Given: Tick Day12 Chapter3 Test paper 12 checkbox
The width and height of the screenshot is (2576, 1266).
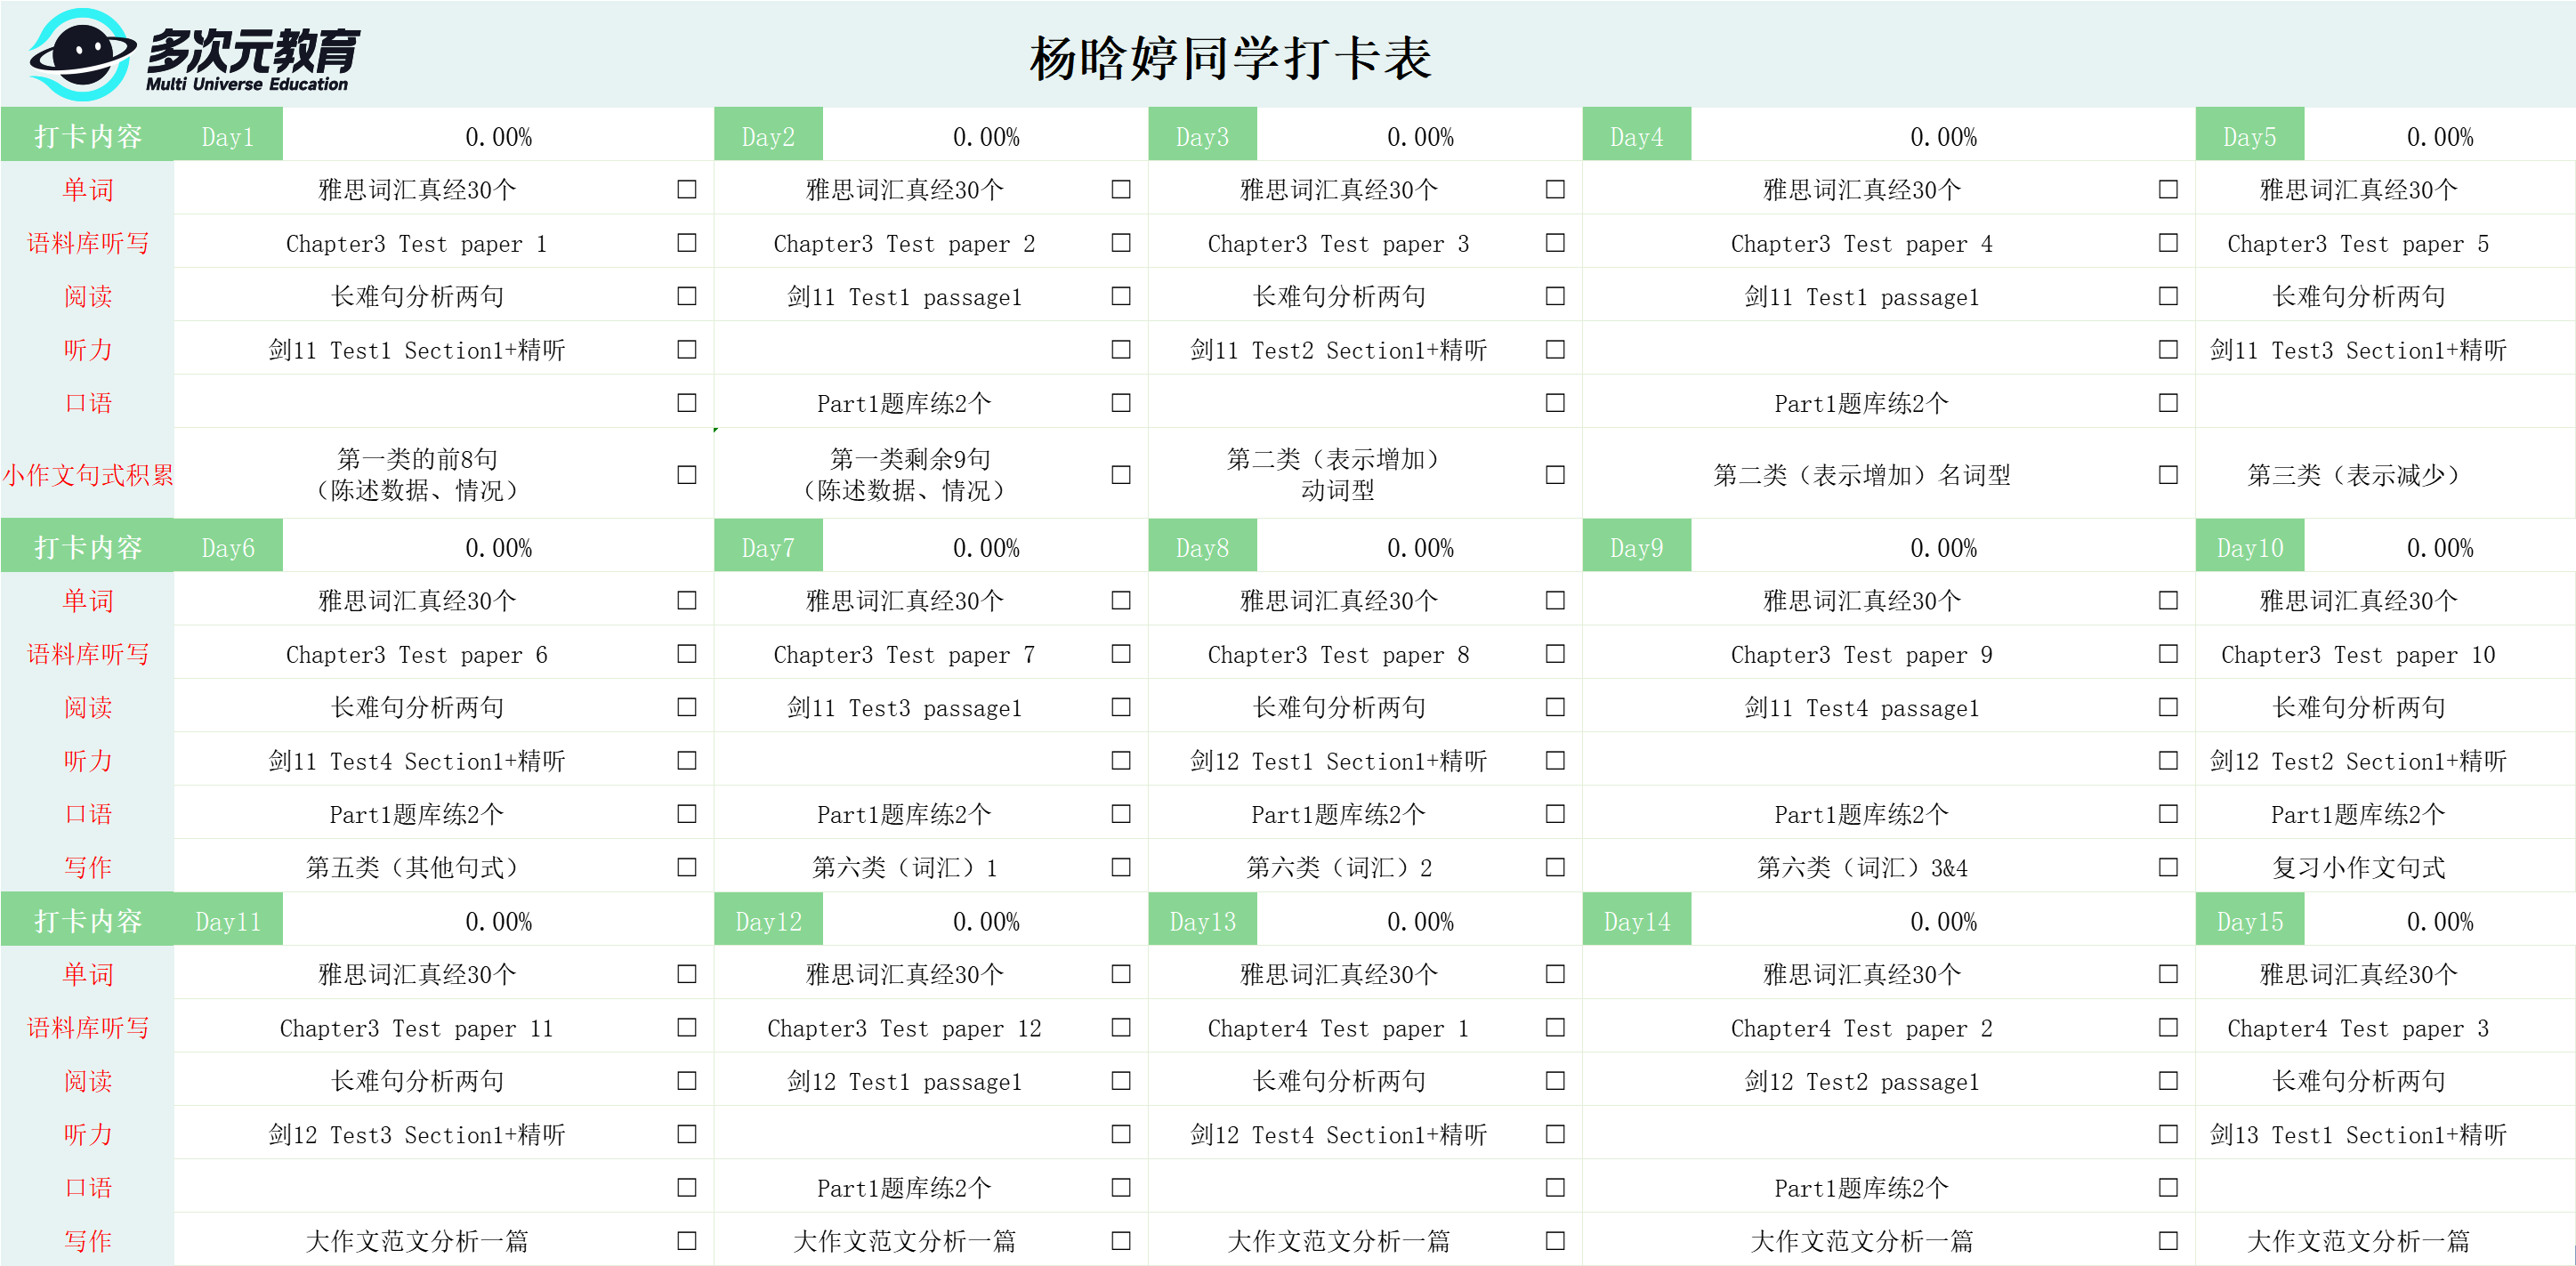Looking at the screenshot, I should (x=1121, y=1027).
